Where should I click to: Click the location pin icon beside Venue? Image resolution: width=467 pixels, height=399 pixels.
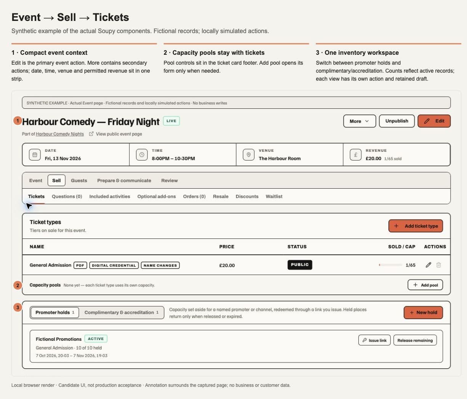[x=249, y=155]
